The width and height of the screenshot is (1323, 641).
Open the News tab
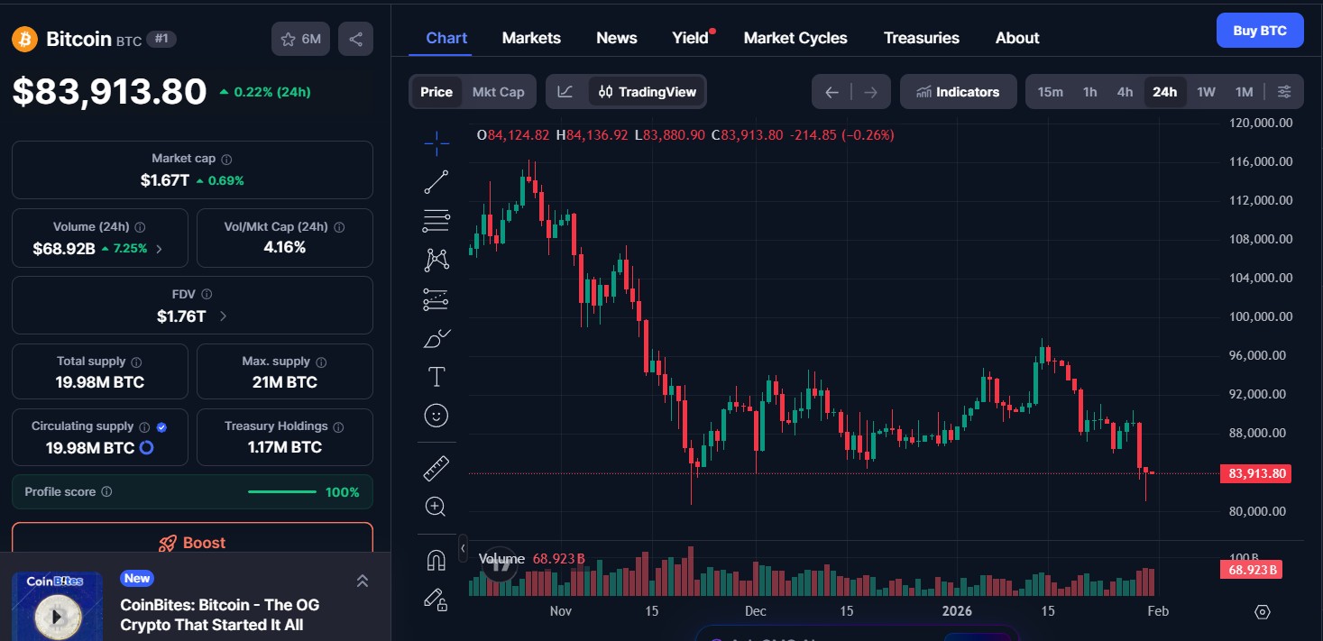[x=616, y=37]
